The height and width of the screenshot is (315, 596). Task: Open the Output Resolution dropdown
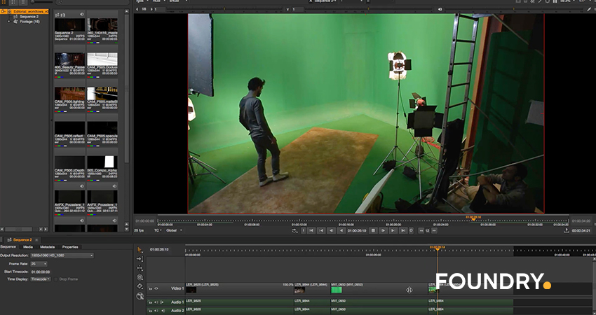(x=61, y=255)
